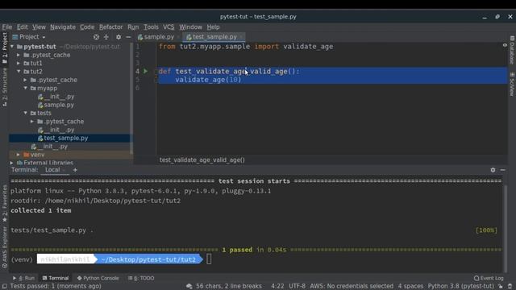This screenshot has height=290, width=516.
Task: Click the Code menu
Action: [x=87, y=27]
